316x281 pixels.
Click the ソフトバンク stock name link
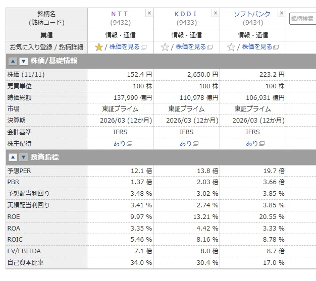(x=252, y=14)
